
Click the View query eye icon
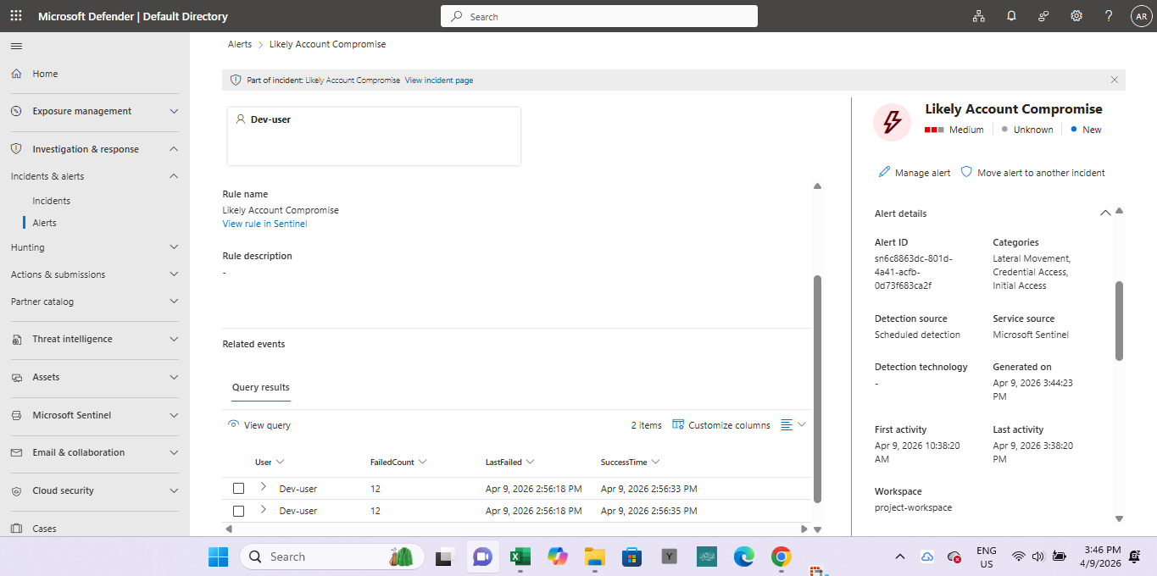233,424
